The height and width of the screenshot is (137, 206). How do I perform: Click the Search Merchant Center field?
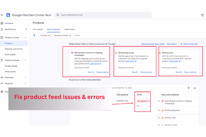tap(103, 15)
